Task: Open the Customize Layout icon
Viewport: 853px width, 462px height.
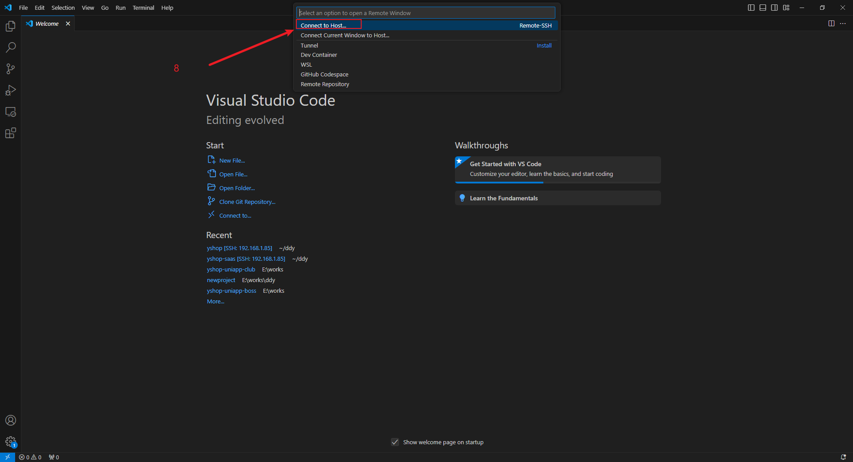Action: (x=786, y=8)
